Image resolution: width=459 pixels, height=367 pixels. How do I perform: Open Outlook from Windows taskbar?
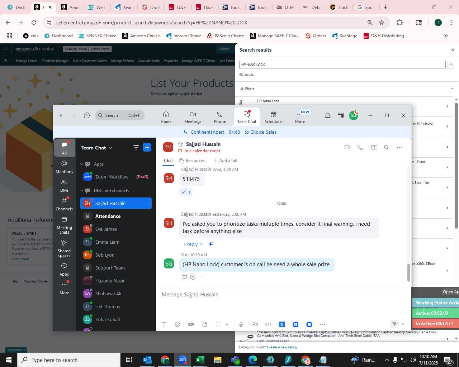(x=147, y=360)
